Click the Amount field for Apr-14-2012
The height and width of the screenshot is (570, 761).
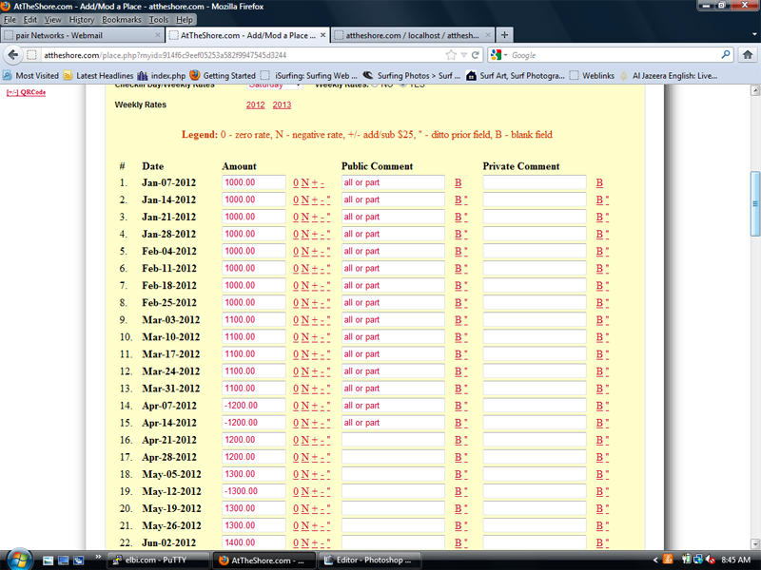pyautogui.click(x=254, y=423)
